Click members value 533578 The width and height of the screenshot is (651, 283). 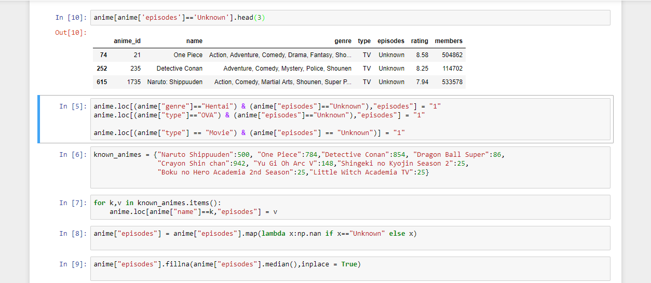452,82
